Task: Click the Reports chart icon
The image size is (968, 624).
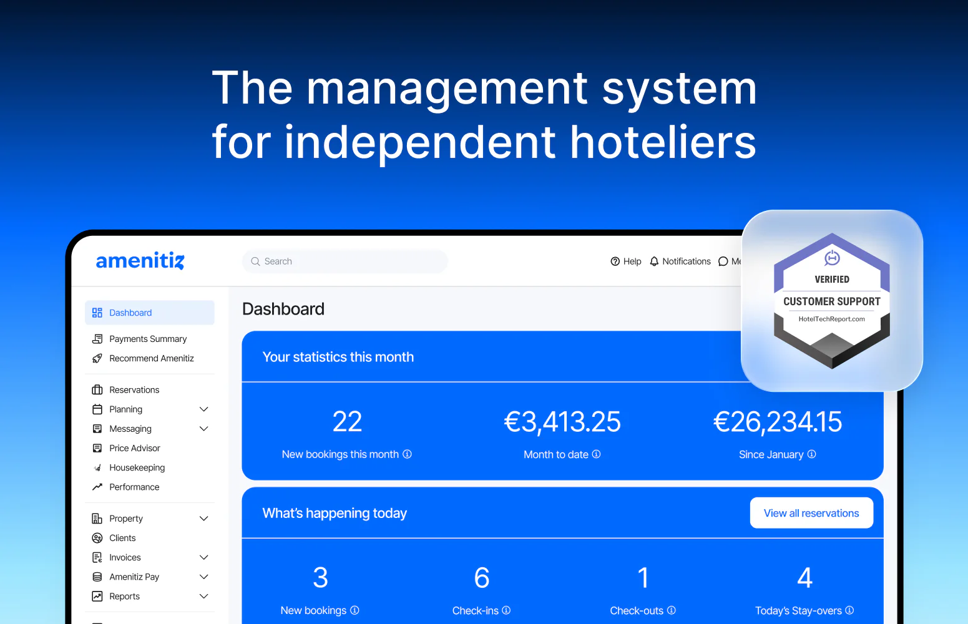Action: click(x=97, y=596)
